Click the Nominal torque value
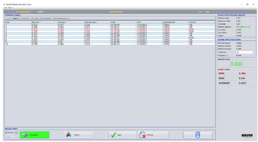The width and height of the screenshot is (258, 142). [239, 43]
